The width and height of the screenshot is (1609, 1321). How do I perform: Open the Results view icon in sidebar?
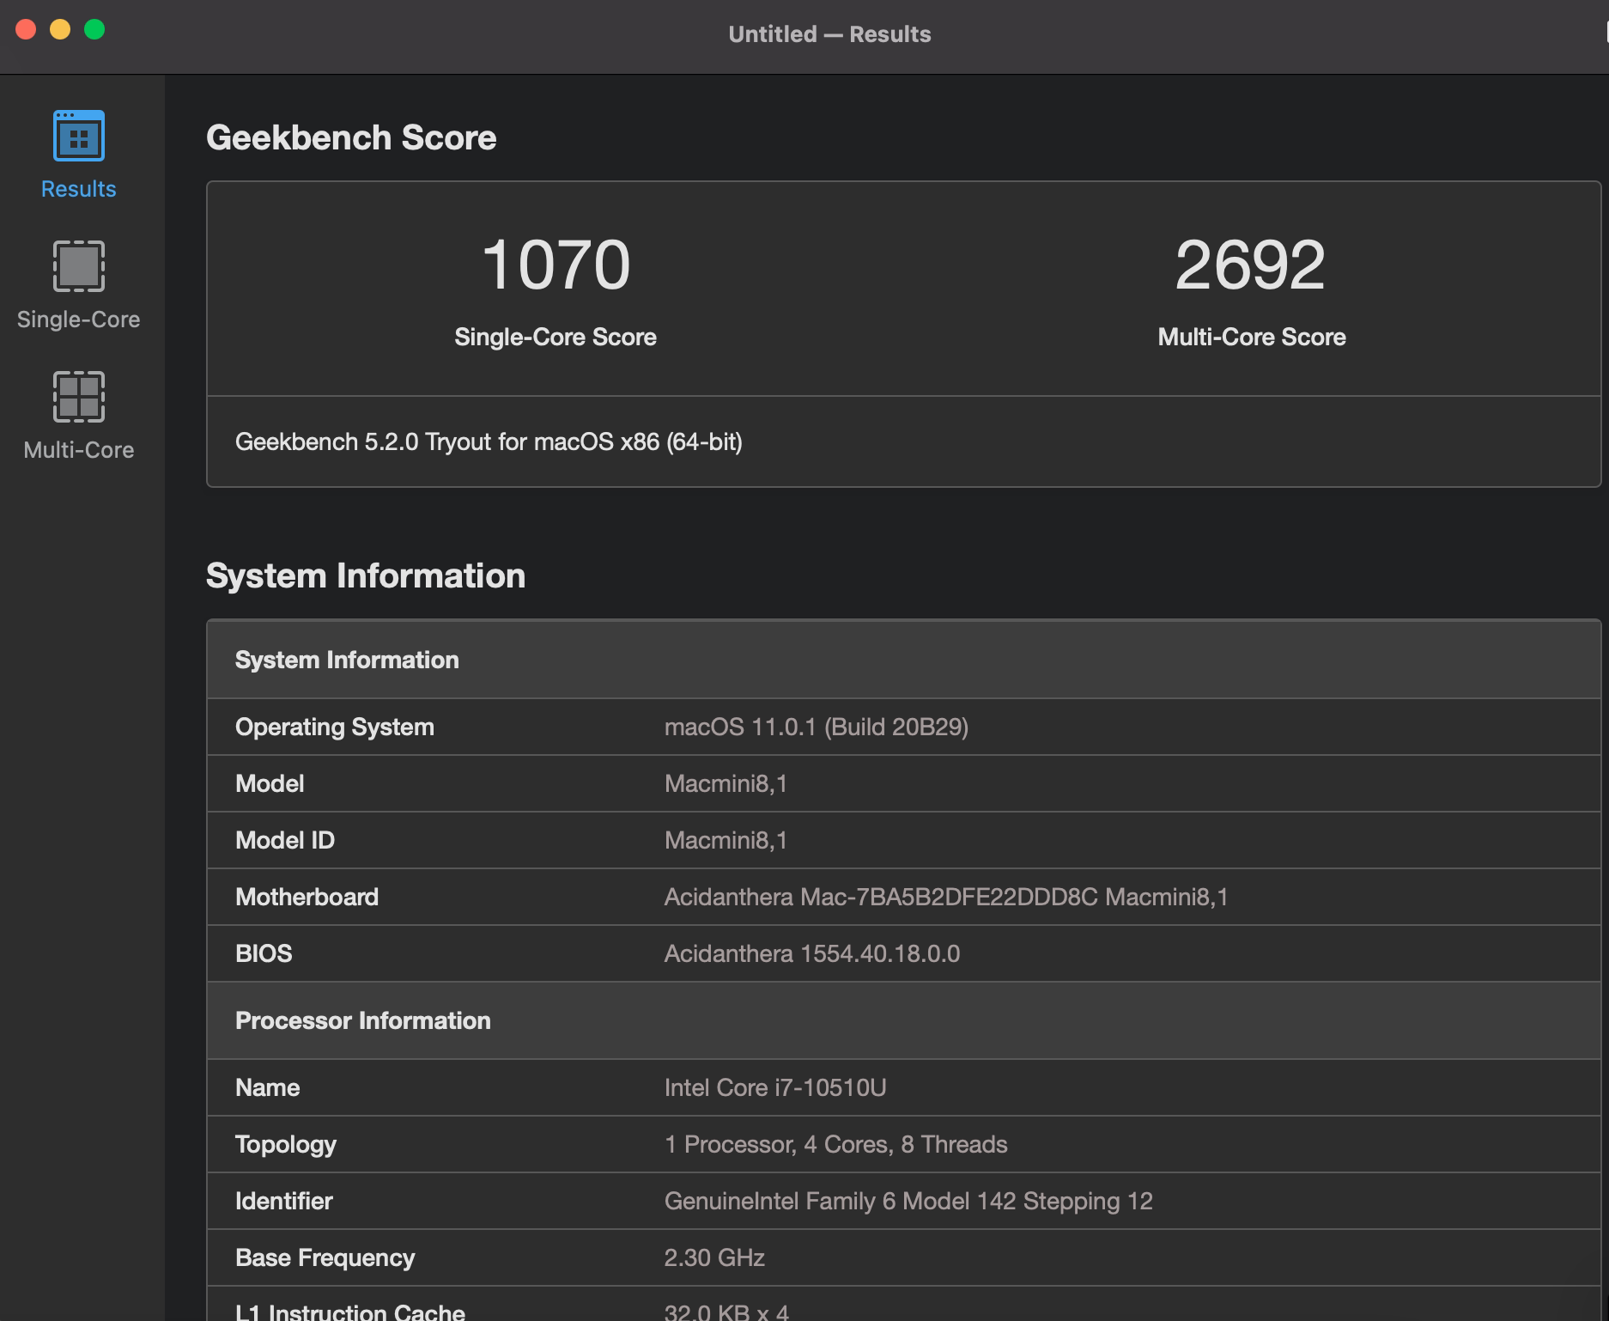click(78, 137)
